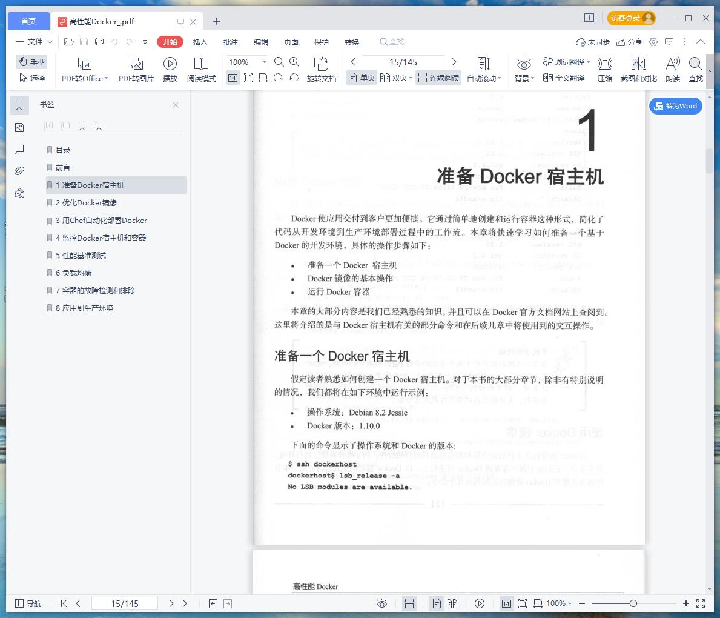Open the background (背景) dropdown
Image resolution: width=720 pixels, height=618 pixels.
[524, 70]
